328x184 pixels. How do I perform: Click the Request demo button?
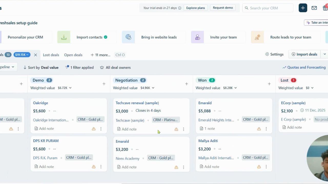(223, 8)
